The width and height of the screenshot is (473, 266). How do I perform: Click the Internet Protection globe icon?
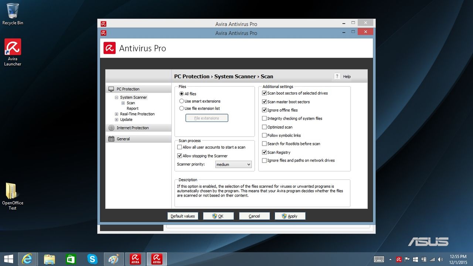pyautogui.click(x=111, y=128)
